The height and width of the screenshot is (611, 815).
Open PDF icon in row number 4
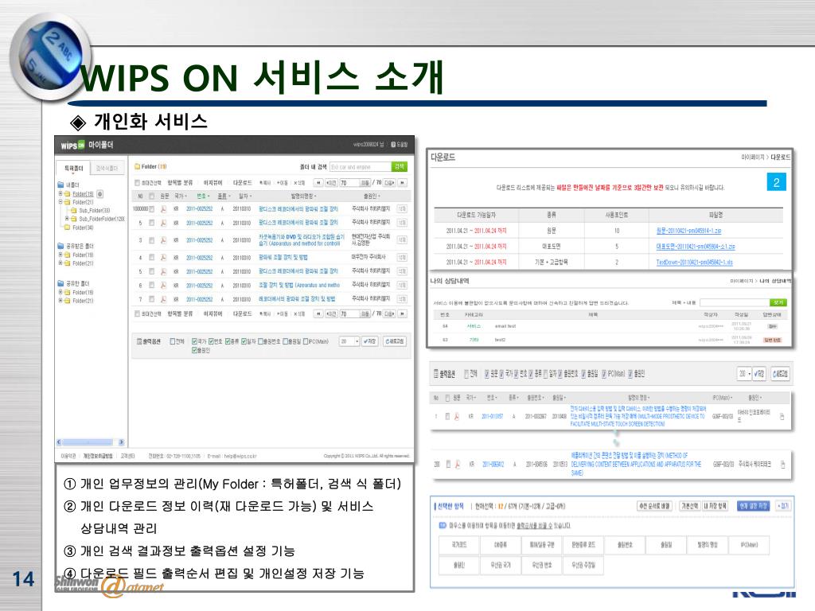[163, 257]
